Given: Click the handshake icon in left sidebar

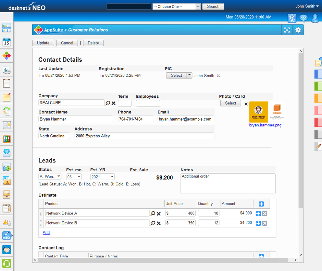Looking at the screenshot, I should pos(7,249).
